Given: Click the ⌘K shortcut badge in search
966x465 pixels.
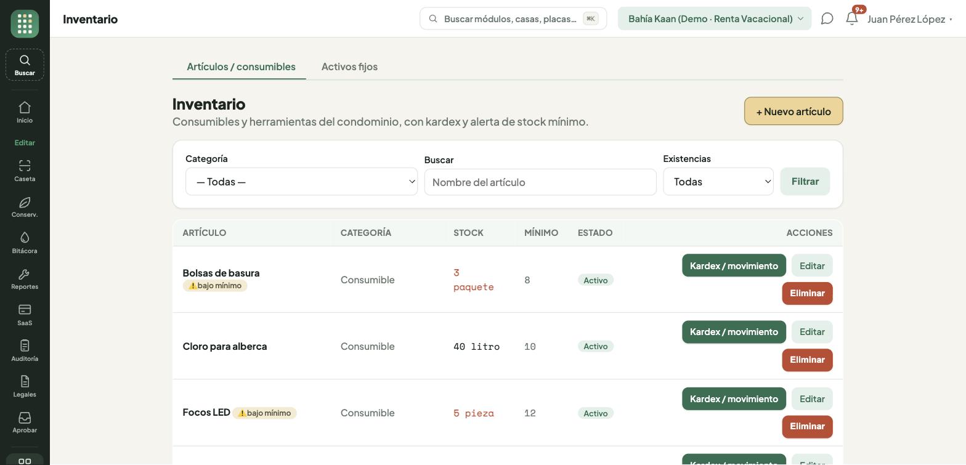Looking at the screenshot, I should point(591,18).
